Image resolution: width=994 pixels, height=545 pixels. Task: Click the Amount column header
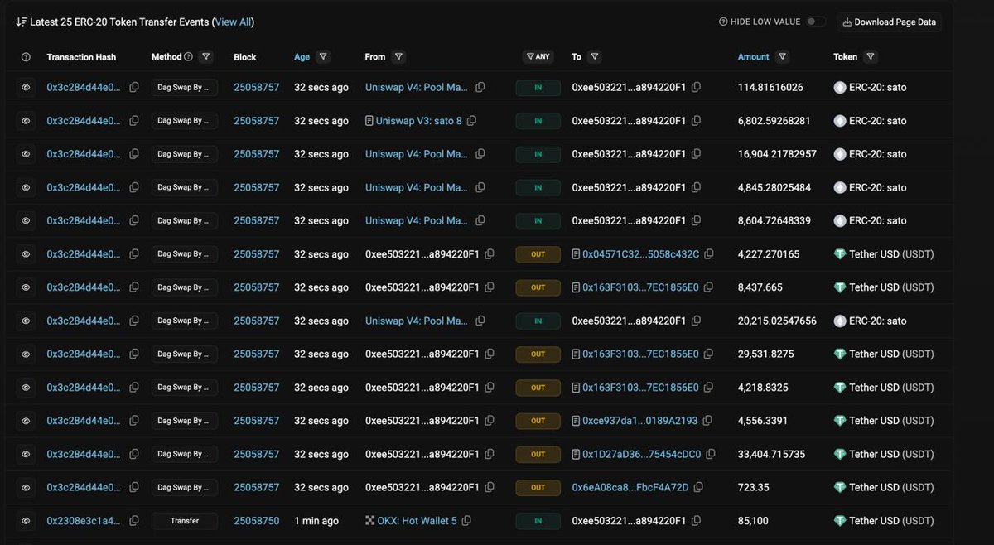pyautogui.click(x=753, y=57)
